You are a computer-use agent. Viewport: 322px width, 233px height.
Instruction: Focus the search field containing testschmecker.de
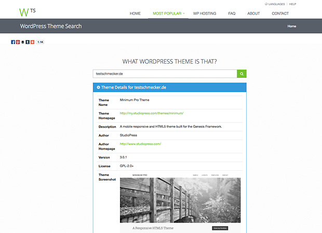165,74
